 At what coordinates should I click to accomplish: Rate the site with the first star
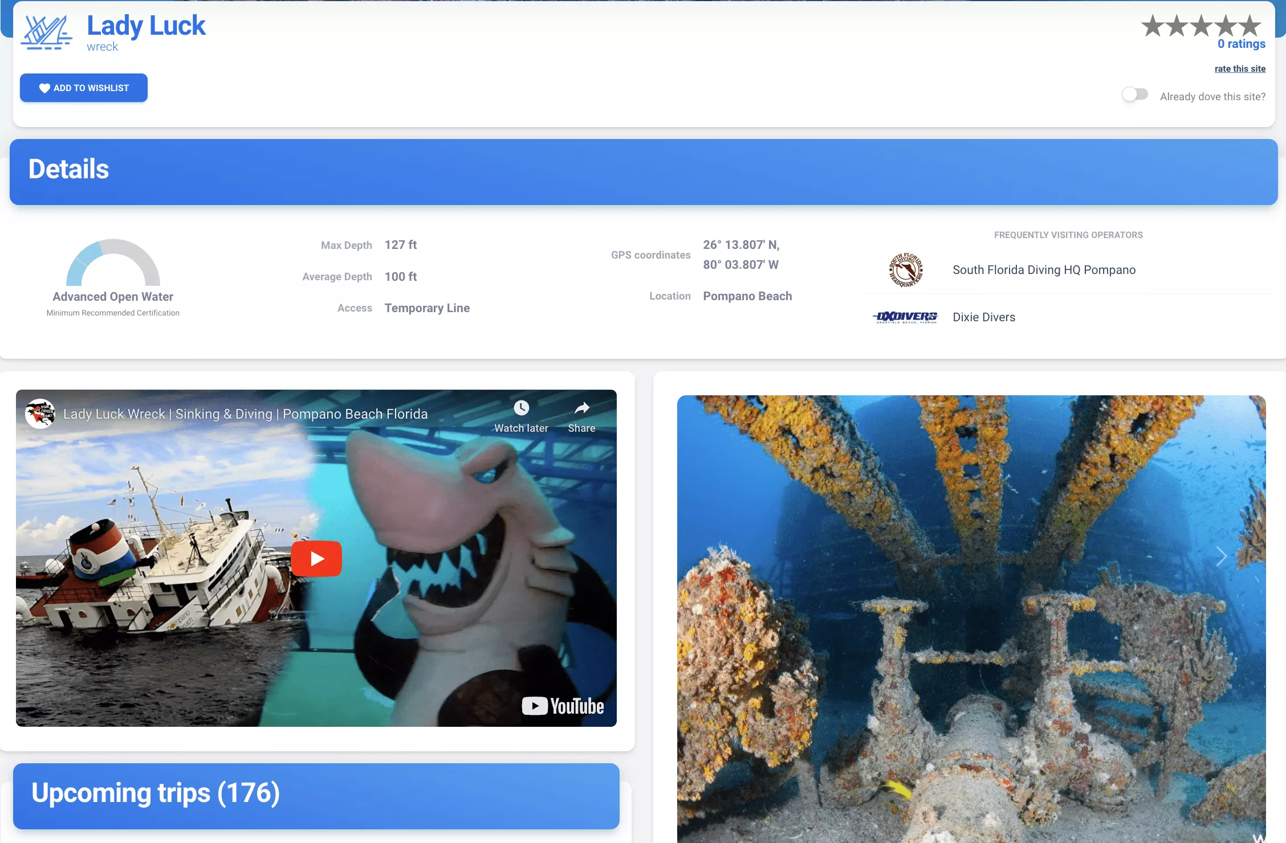pyautogui.click(x=1153, y=26)
